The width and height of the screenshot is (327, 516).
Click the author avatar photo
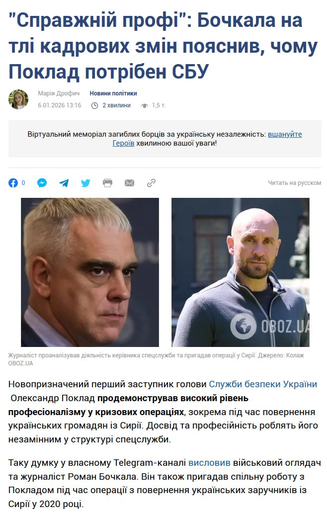click(18, 99)
